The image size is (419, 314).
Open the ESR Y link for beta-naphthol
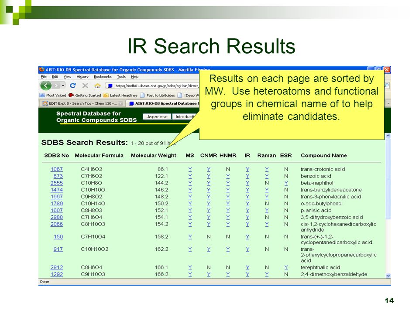point(286,183)
